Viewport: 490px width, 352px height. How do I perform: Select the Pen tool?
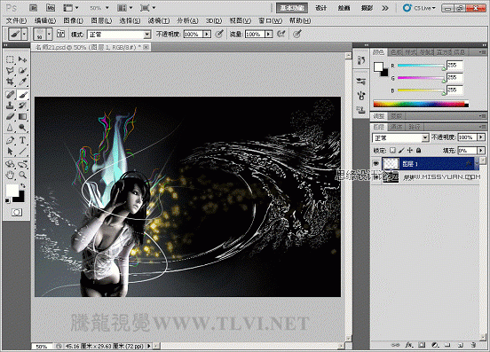10,140
